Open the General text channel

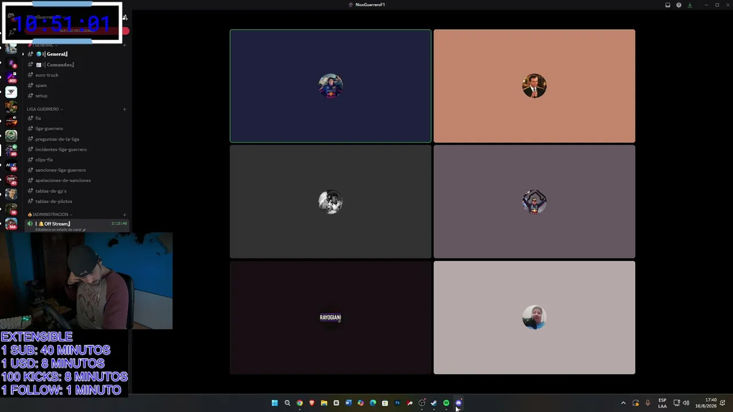click(77, 54)
